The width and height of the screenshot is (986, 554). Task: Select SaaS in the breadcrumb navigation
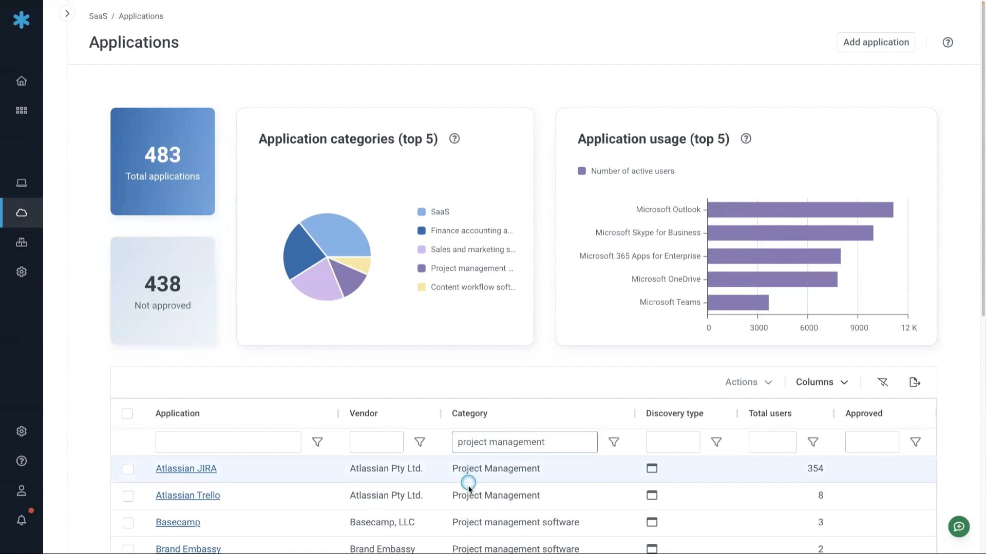[x=98, y=16]
